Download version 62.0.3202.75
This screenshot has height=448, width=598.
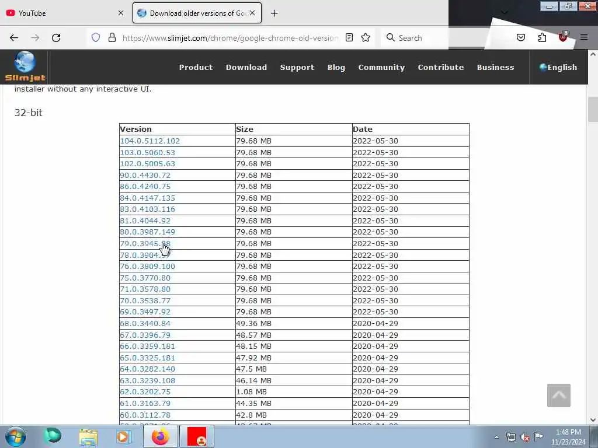[x=145, y=391]
